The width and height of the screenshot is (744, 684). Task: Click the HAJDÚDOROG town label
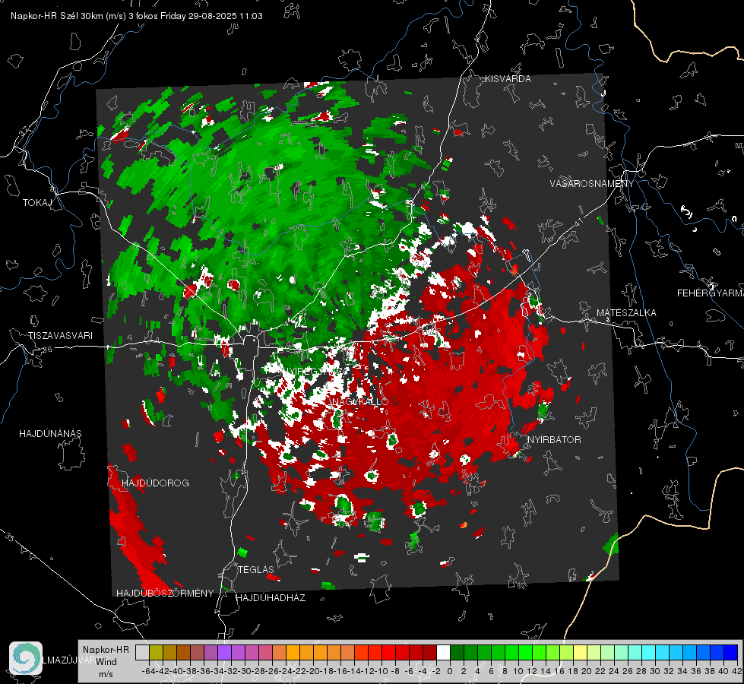pyautogui.click(x=155, y=483)
